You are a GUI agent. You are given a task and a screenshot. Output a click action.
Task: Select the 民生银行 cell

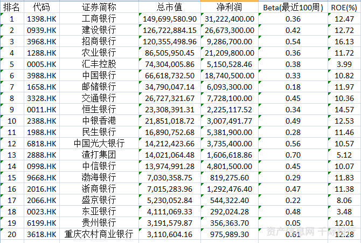pyautogui.click(x=99, y=132)
